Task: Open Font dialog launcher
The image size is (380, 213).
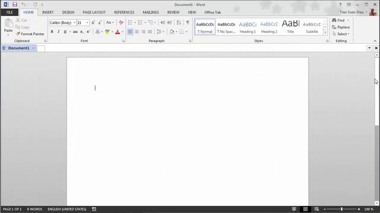Action: tap(123, 41)
